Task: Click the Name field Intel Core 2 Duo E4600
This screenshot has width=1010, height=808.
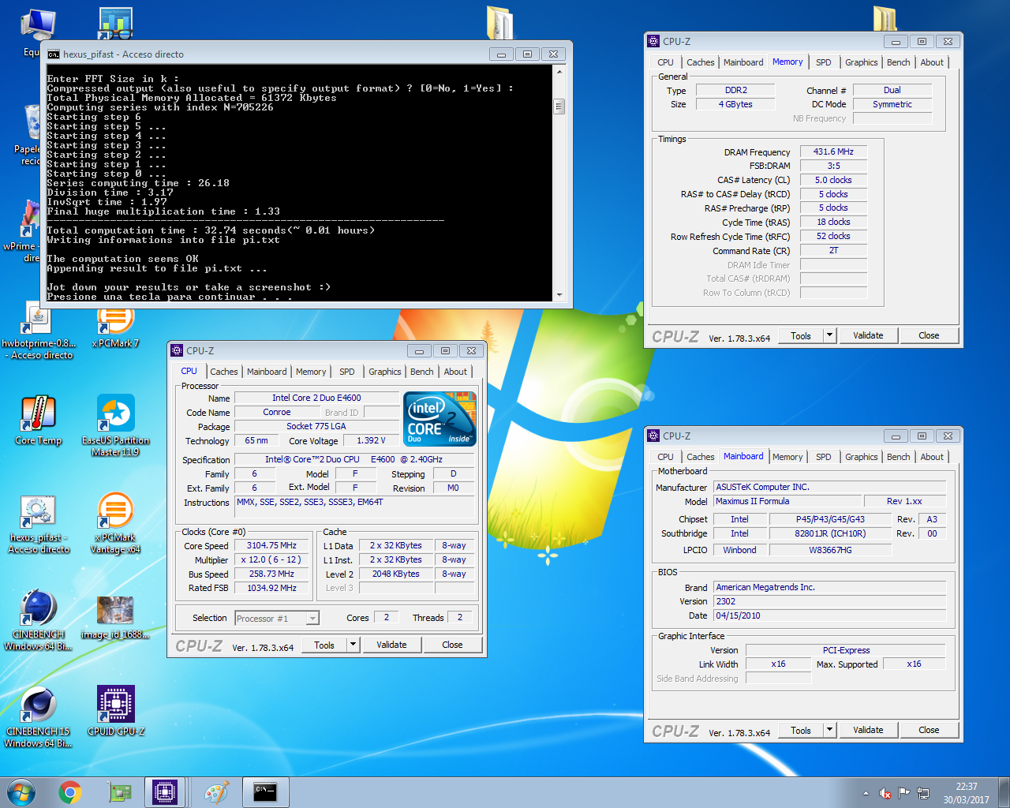Action: point(316,398)
